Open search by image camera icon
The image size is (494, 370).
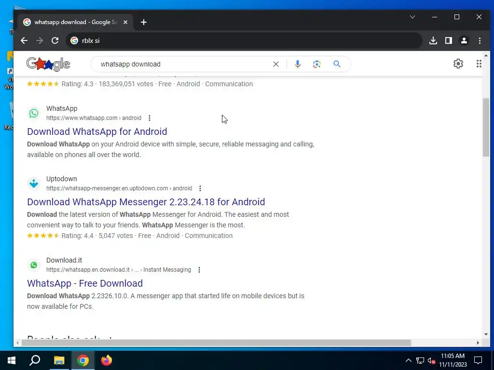pos(316,64)
